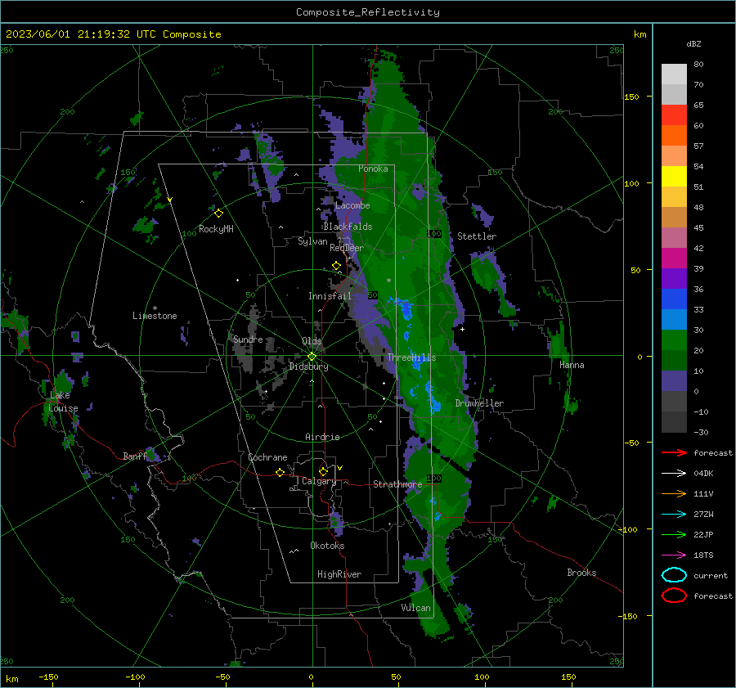Click the Lacombe city label
The image size is (736, 688).
(352, 205)
